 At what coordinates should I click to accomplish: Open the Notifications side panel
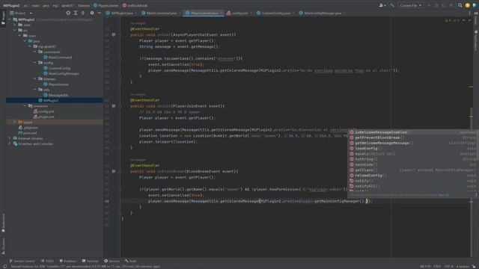click(x=476, y=40)
